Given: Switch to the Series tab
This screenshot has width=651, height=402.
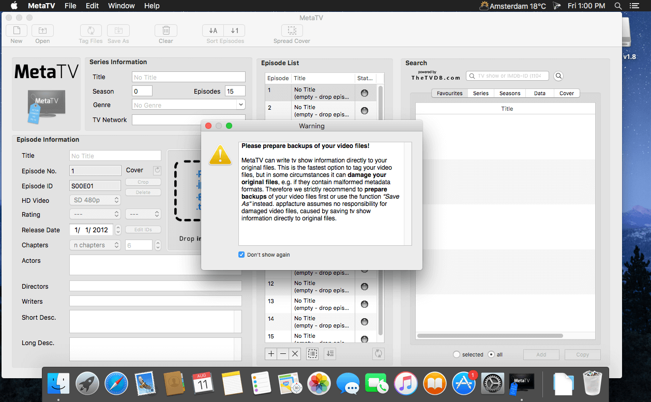Looking at the screenshot, I should pos(481,93).
